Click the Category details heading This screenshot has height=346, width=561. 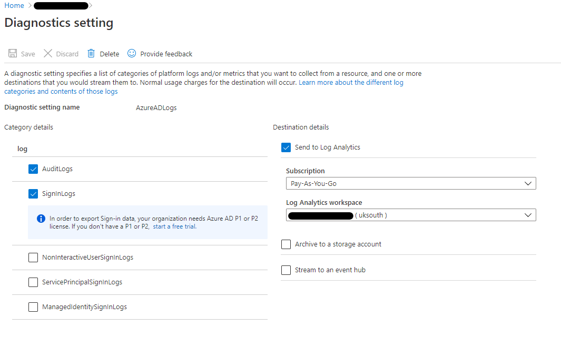(28, 127)
